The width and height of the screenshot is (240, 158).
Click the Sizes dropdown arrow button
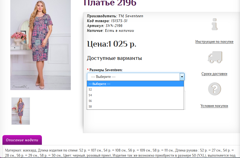(182, 77)
